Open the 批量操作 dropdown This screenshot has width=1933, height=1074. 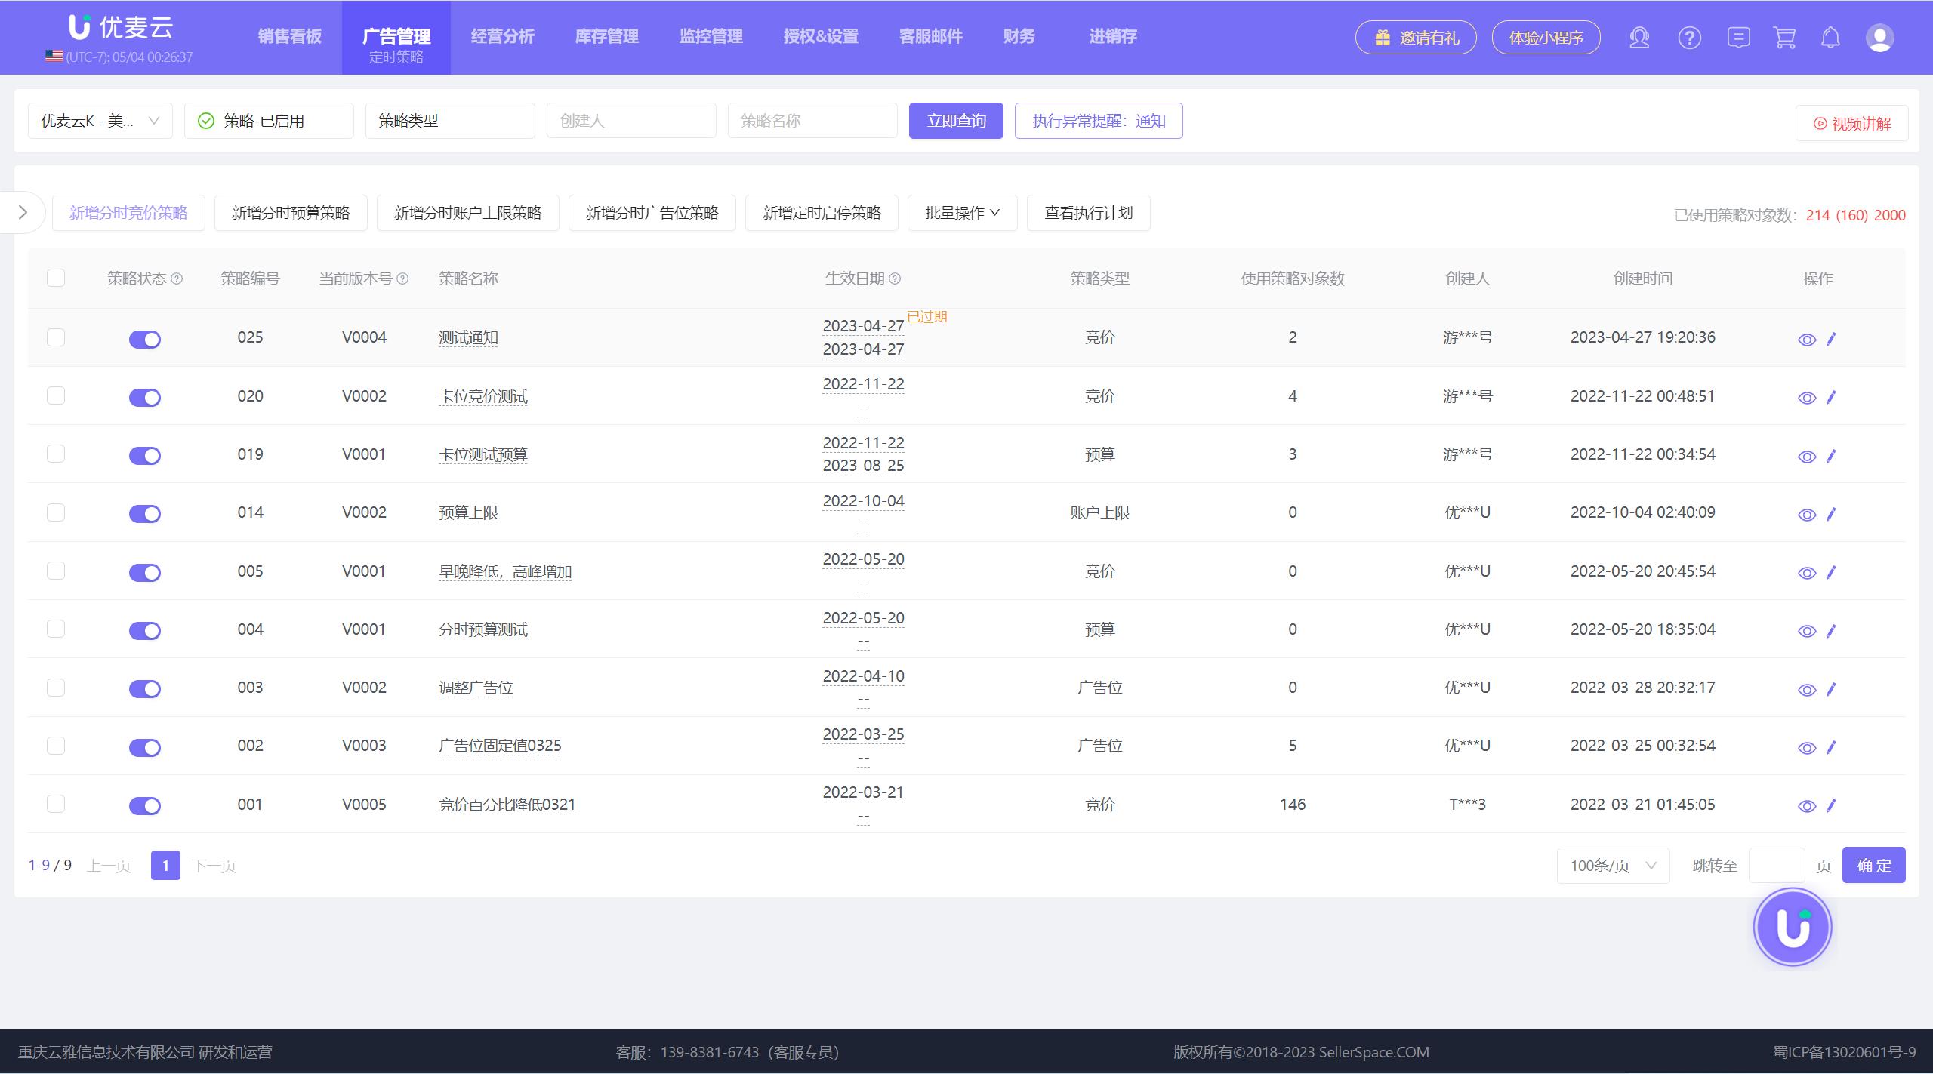(962, 213)
